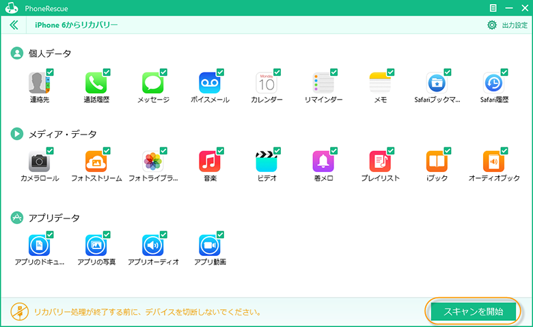
Task: Click the iブック iBooks icon
Action: pyautogui.click(x=437, y=161)
